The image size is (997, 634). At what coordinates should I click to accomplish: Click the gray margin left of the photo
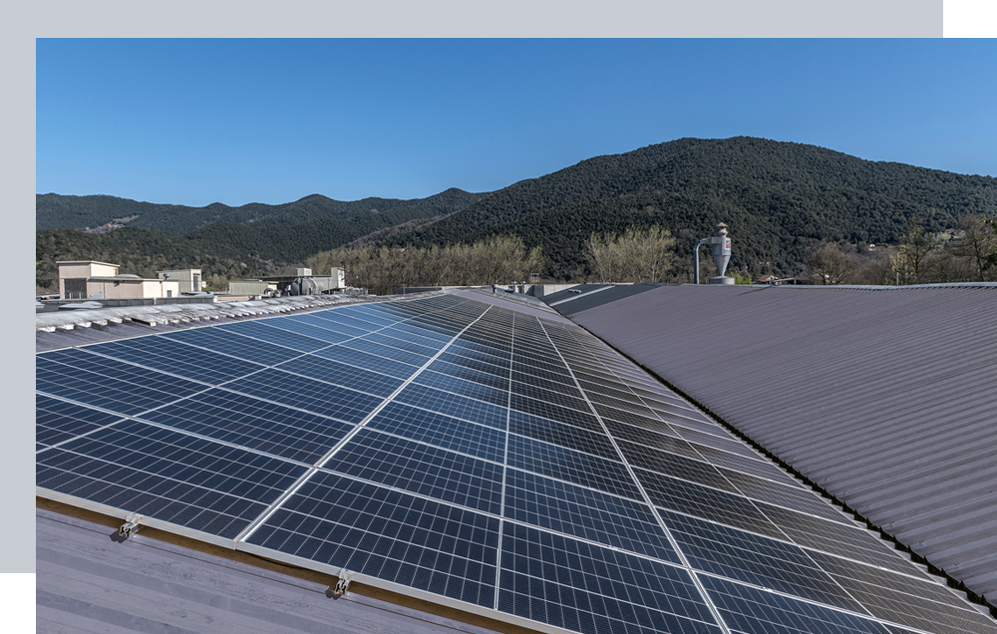tap(17, 299)
